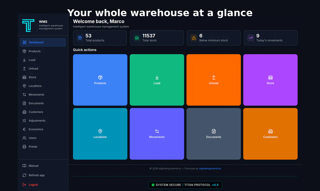
Task: Click the purple trend icon on Today's movements card
Action: [251, 38]
